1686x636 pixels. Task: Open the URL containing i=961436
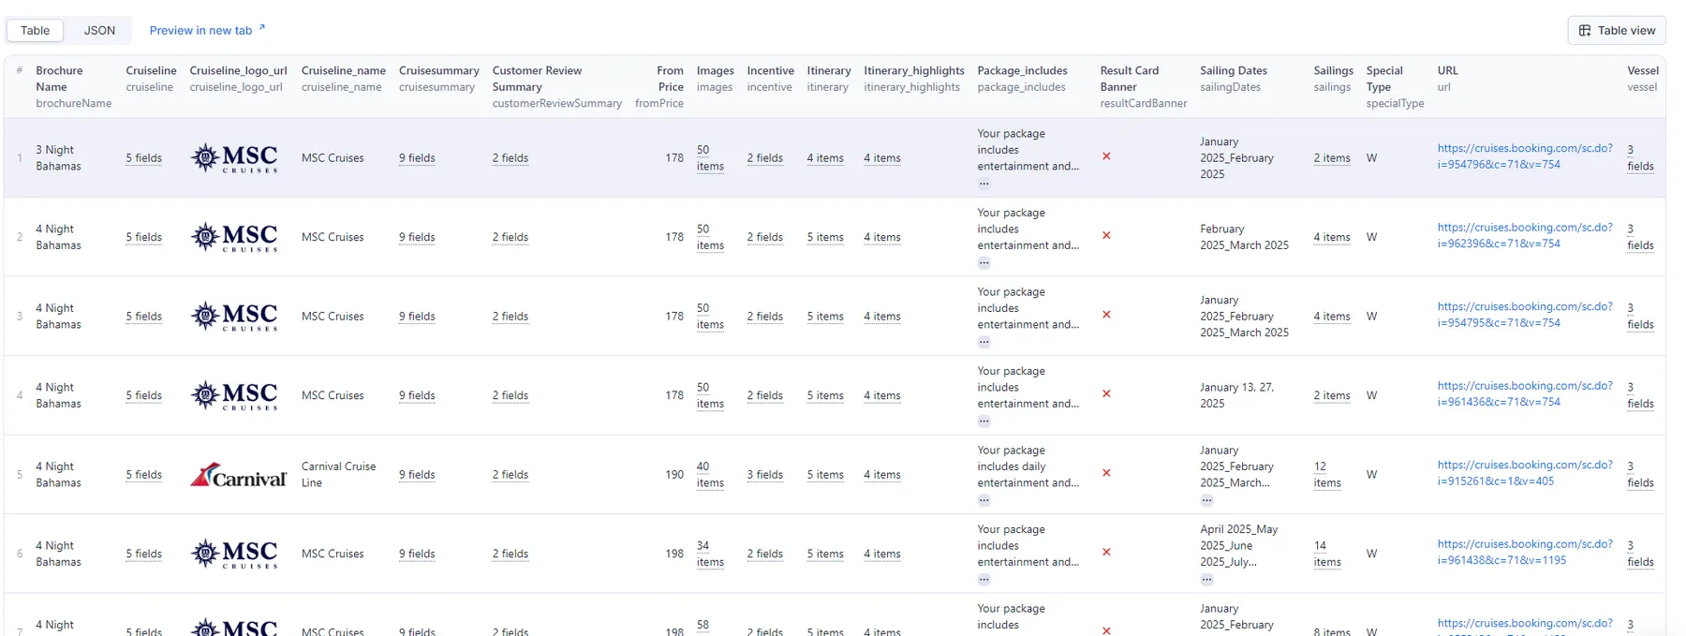[x=1525, y=393]
